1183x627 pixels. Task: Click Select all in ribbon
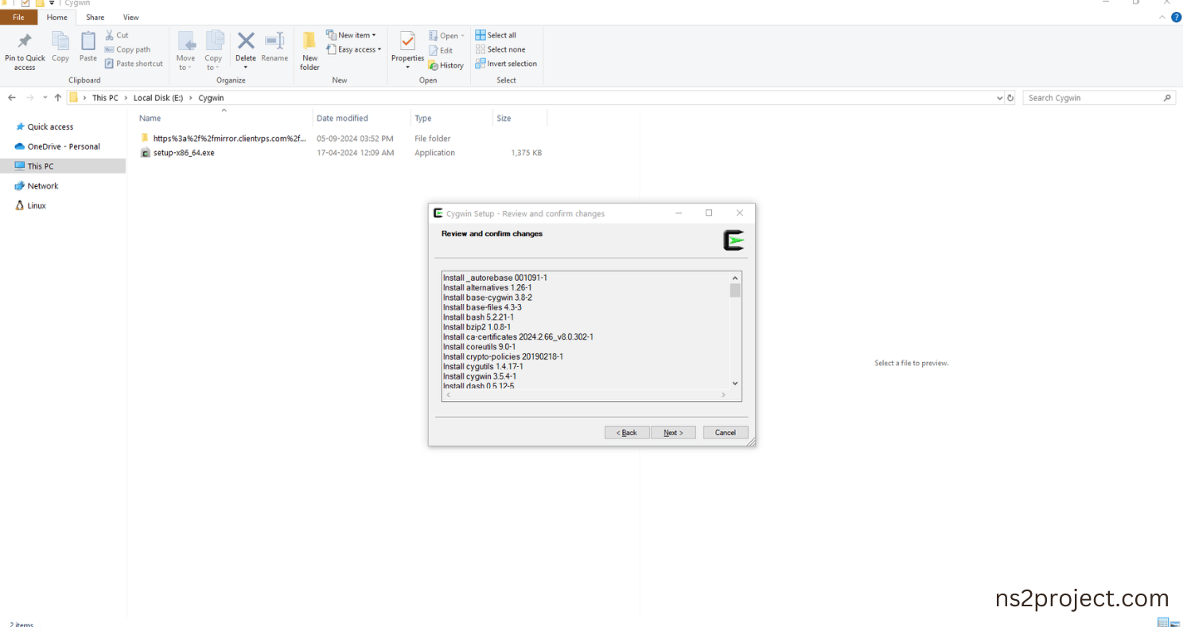point(496,35)
